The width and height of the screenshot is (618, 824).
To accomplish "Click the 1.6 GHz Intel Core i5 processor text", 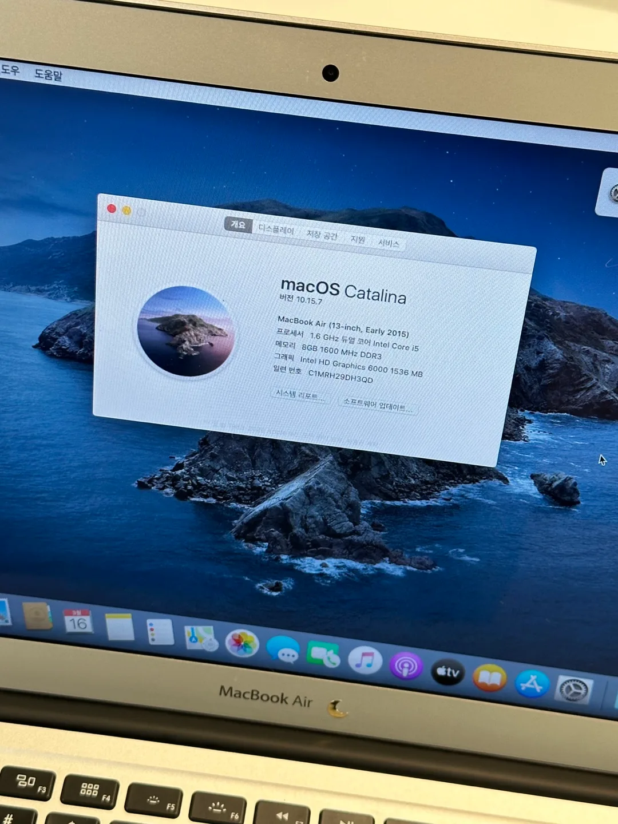I will (x=365, y=342).
